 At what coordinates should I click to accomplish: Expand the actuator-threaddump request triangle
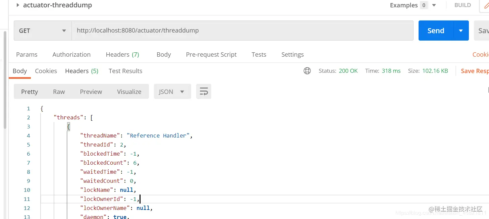coord(18,5)
